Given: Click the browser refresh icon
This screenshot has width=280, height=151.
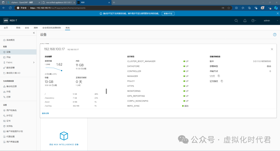Looking at the screenshot, I should pyautogui.click(x=10, y=8).
